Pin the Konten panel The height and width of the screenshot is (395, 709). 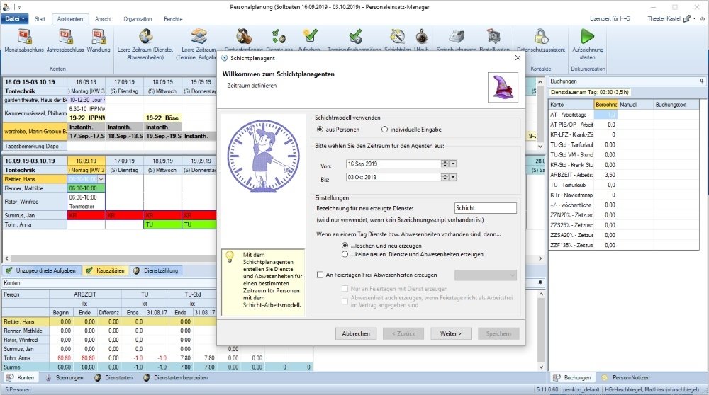(540, 282)
